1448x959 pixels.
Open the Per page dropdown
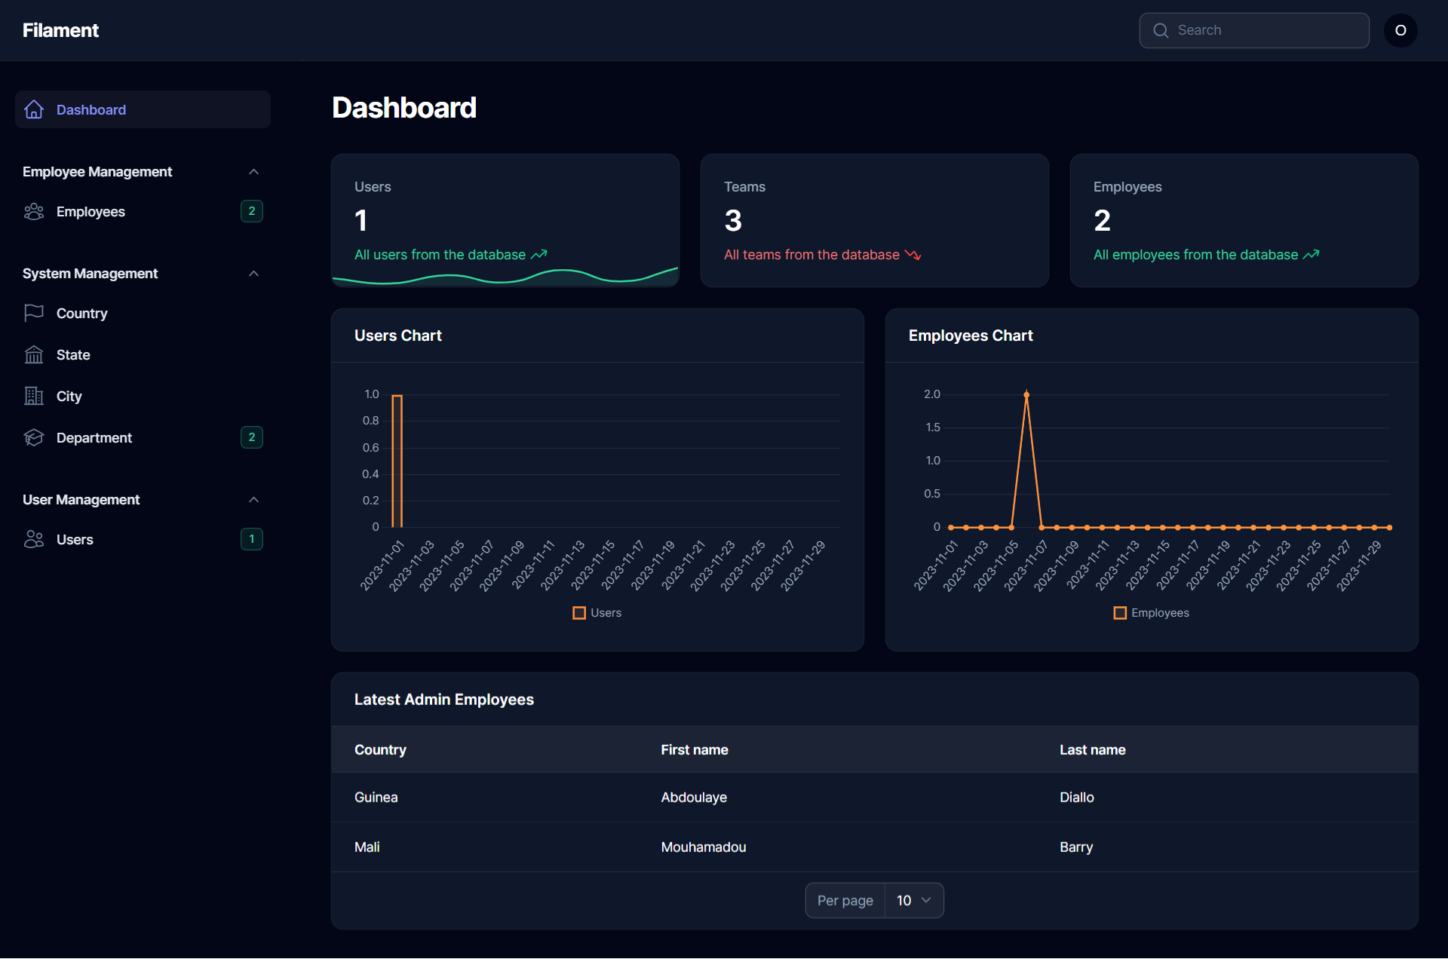[x=913, y=900]
